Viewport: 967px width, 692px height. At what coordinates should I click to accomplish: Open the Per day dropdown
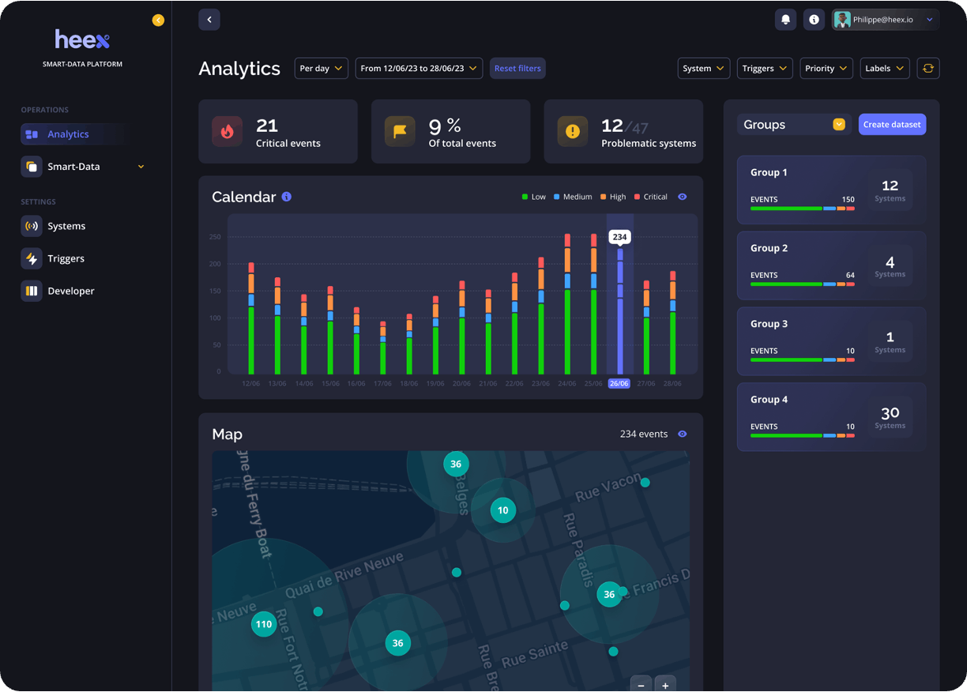321,69
